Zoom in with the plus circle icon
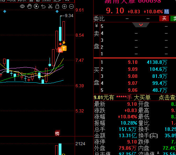This screenshot has height=155, width=176. [64, 7]
